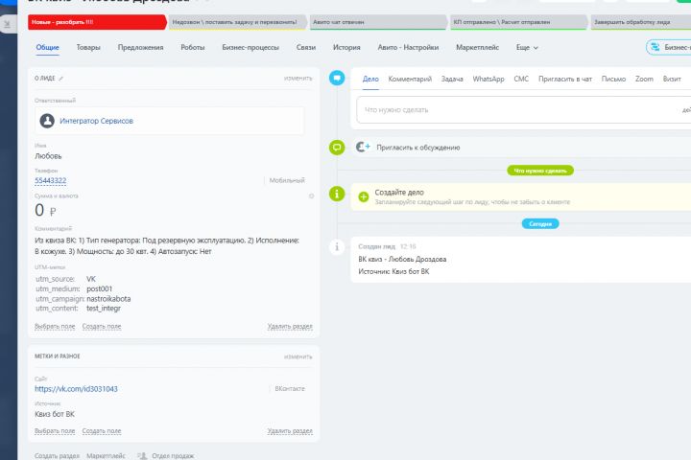Select the СМС activity tab
The width and height of the screenshot is (691, 460).
pyautogui.click(x=521, y=79)
